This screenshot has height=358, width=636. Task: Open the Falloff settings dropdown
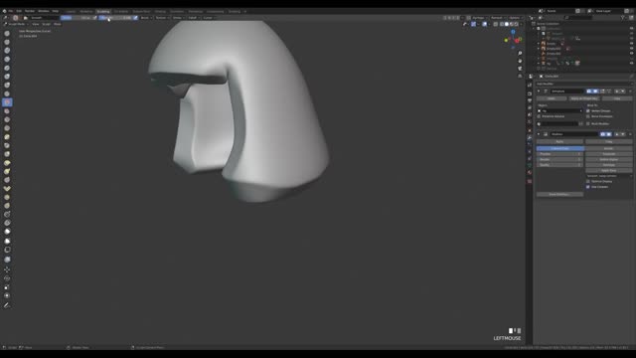point(193,18)
